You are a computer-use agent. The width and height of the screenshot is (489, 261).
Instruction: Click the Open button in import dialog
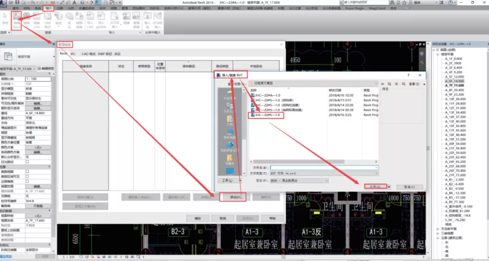pos(376,187)
